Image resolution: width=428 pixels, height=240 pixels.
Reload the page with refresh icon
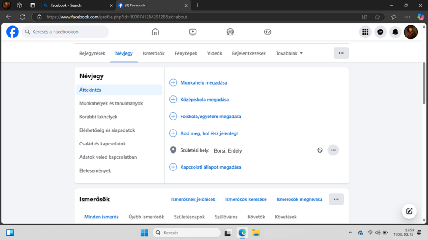click(23, 17)
